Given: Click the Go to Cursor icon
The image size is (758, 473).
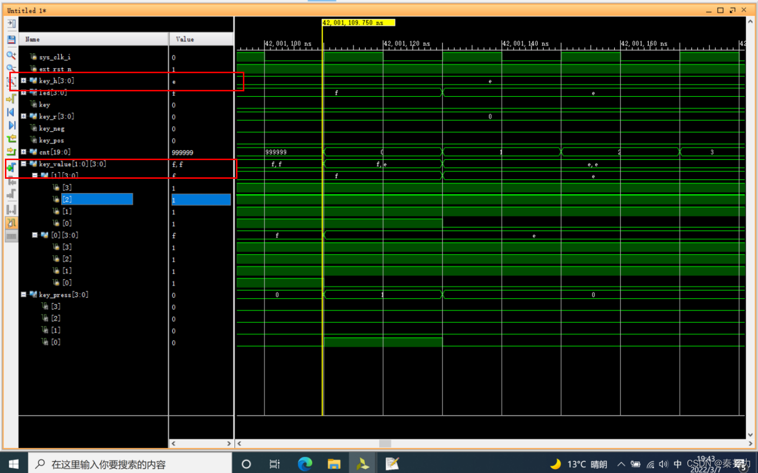Looking at the screenshot, I should pos(11,99).
